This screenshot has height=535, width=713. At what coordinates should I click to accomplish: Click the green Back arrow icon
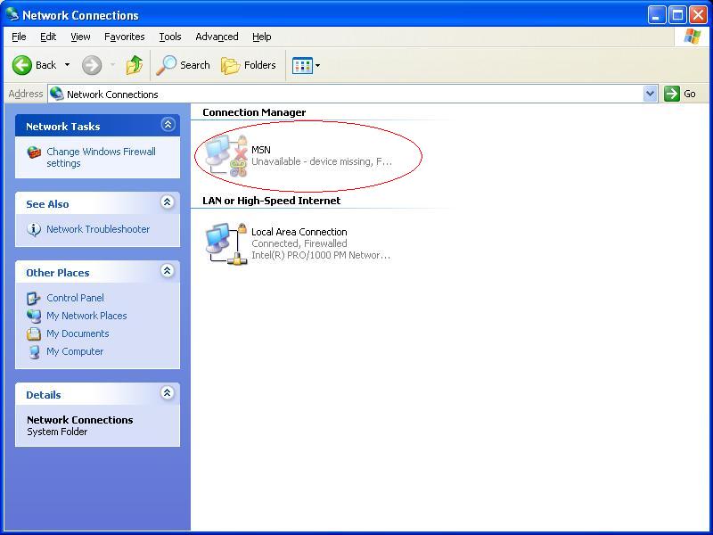[x=21, y=65]
